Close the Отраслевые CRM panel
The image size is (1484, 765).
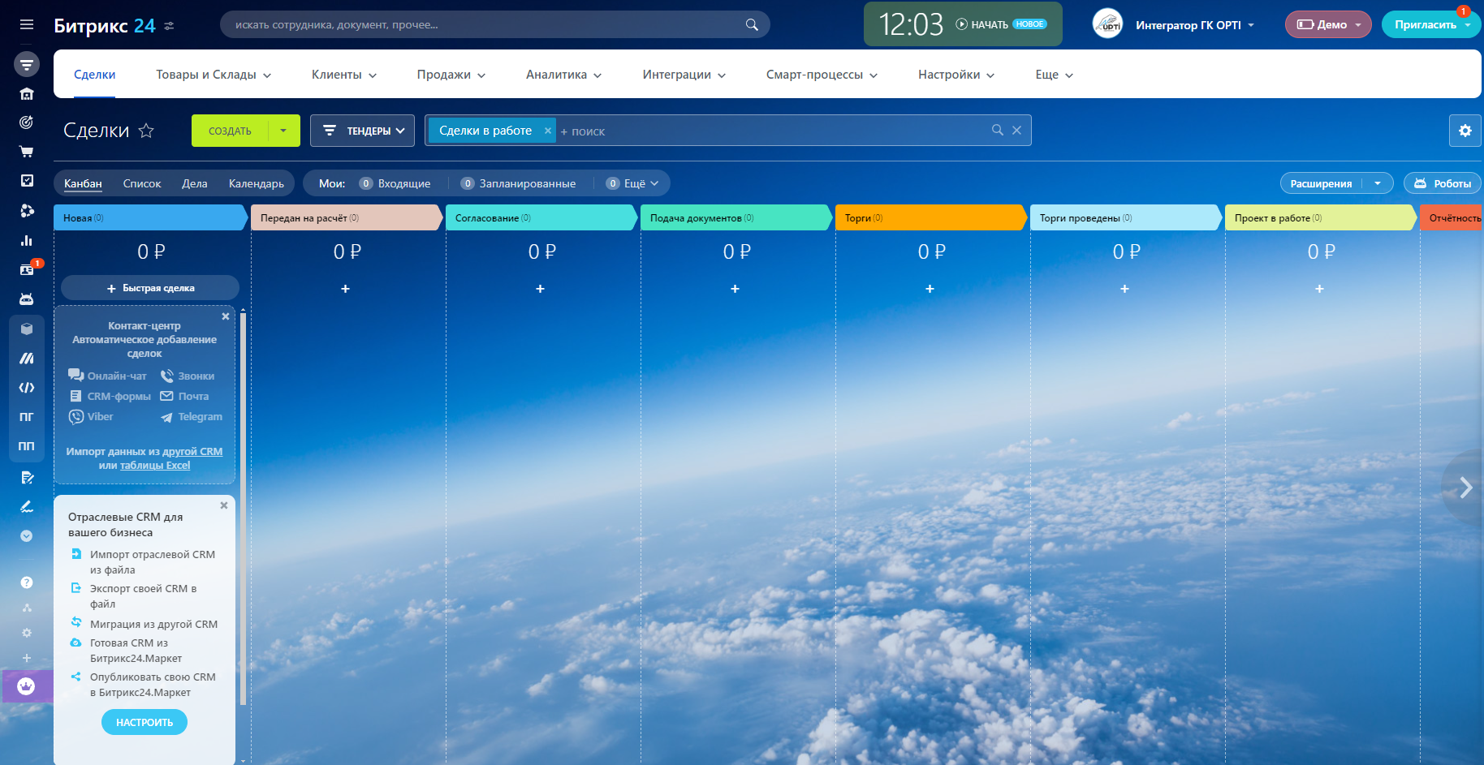(224, 505)
